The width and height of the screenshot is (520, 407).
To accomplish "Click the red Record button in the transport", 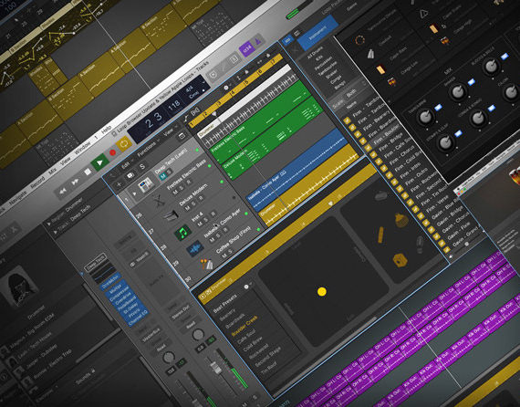I will (112, 152).
